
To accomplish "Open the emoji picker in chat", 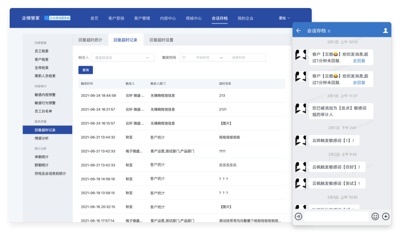I will coord(375,216).
